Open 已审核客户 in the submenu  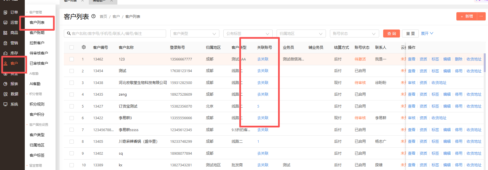(x=39, y=63)
